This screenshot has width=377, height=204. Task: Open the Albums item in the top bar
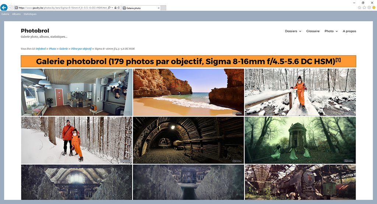16,14
